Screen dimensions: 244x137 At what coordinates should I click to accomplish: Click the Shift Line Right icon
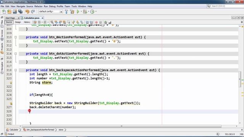(x=91, y=22)
